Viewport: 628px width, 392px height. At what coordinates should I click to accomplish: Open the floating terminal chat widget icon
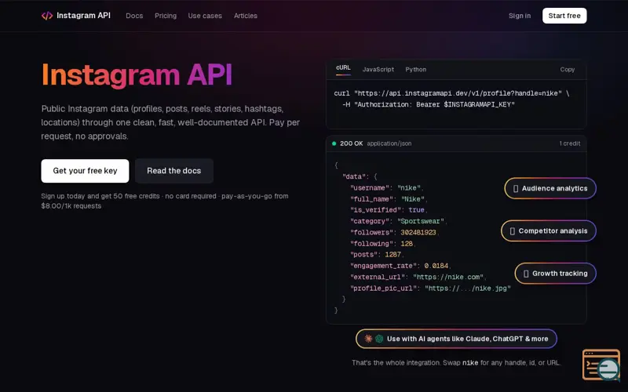(602, 365)
